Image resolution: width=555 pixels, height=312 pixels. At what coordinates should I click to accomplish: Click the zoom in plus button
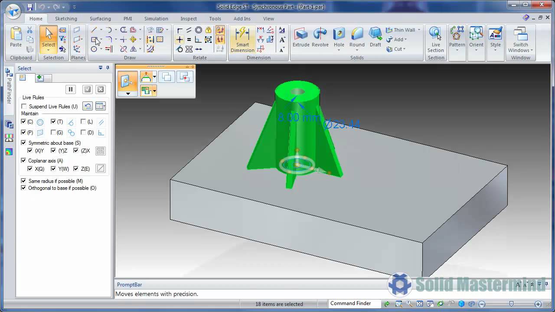tap(538, 304)
